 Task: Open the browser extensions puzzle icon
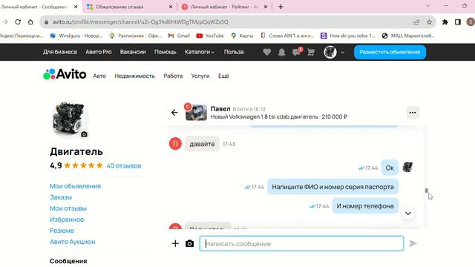[x=445, y=22]
